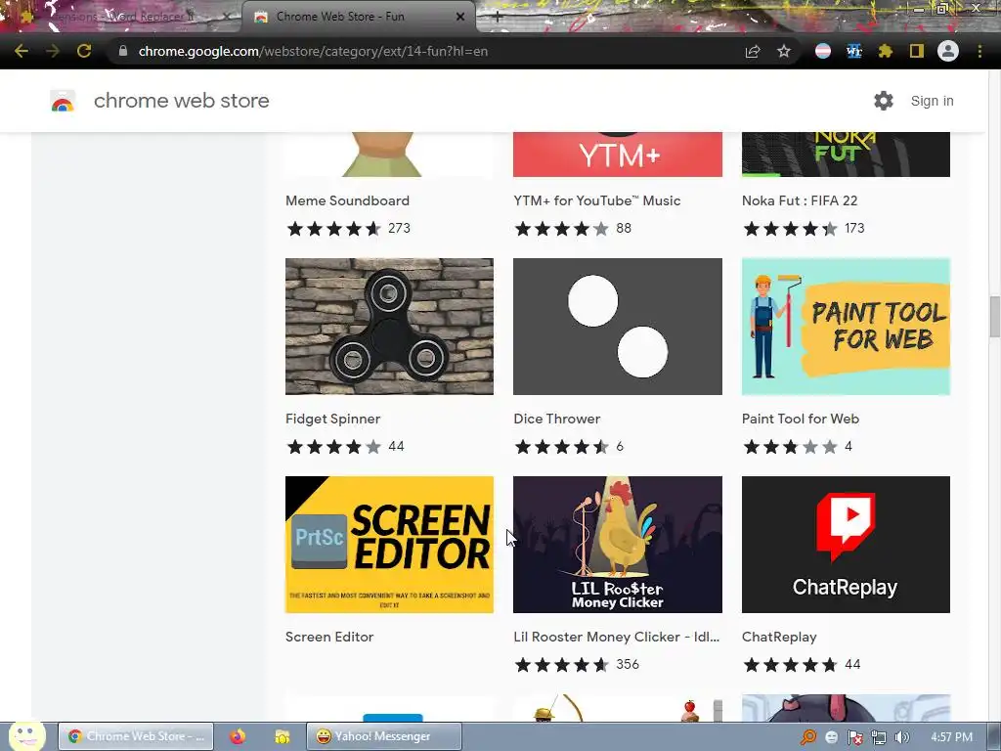Click the Paint Tool for Web title
The height and width of the screenshot is (751, 1001).
(x=801, y=419)
